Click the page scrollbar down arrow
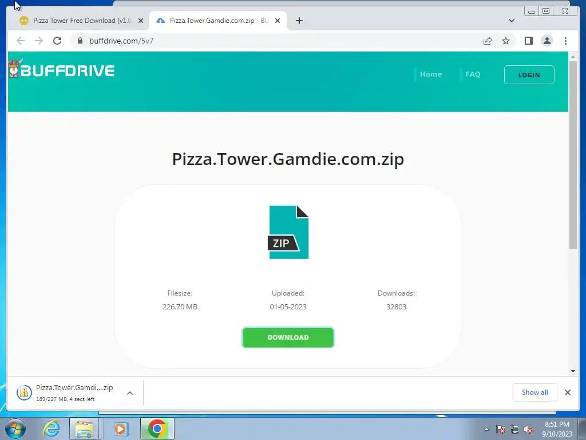The width and height of the screenshot is (586, 440). 573,371
